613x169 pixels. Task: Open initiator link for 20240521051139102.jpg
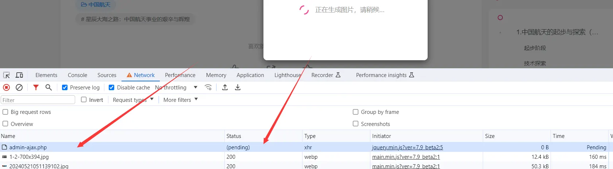(406, 166)
